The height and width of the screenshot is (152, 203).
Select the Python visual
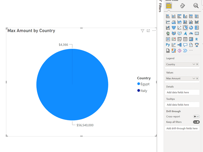[168, 45]
